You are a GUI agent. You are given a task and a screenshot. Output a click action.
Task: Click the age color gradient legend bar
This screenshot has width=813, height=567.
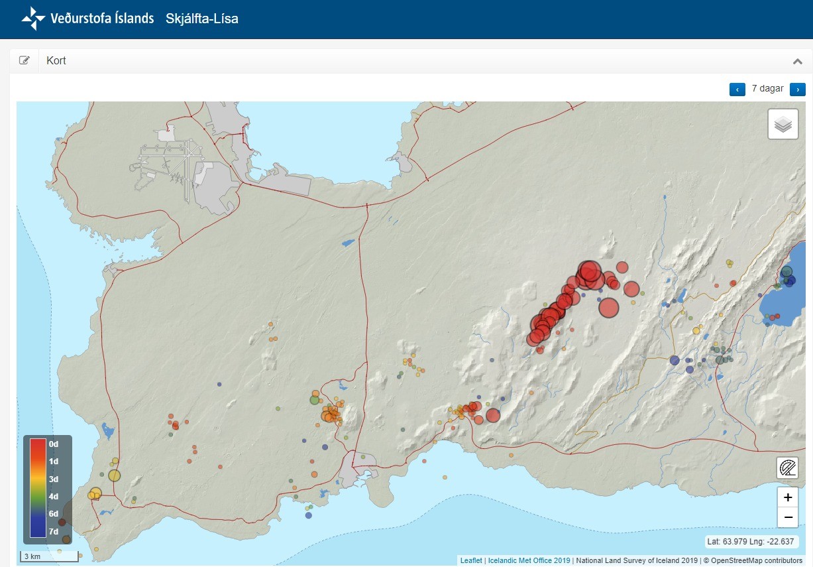[x=38, y=487]
